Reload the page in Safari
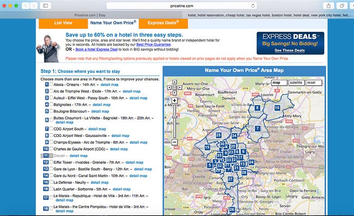Image resolution: width=354 pixels, height=216 pixels. pyautogui.click(x=253, y=5)
